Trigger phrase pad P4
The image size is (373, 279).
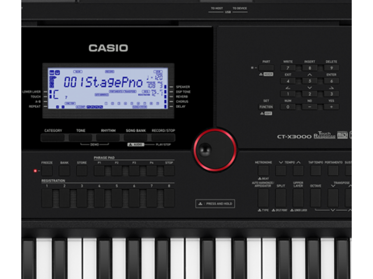click(152, 171)
